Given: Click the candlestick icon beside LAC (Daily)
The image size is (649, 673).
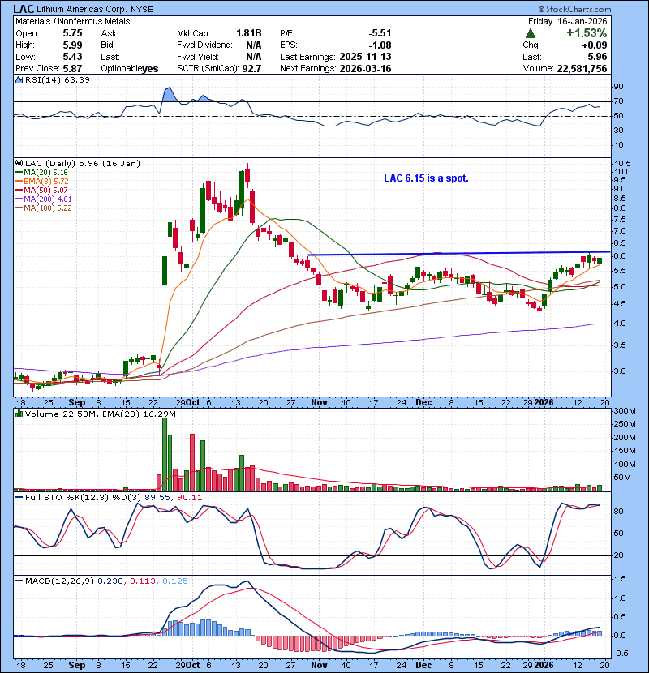Looking at the screenshot, I should (19, 164).
